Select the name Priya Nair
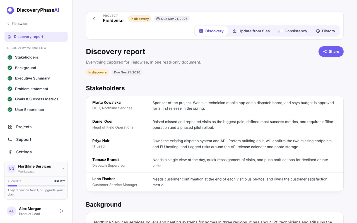The width and height of the screenshot is (357, 223). [x=101, y=141]
